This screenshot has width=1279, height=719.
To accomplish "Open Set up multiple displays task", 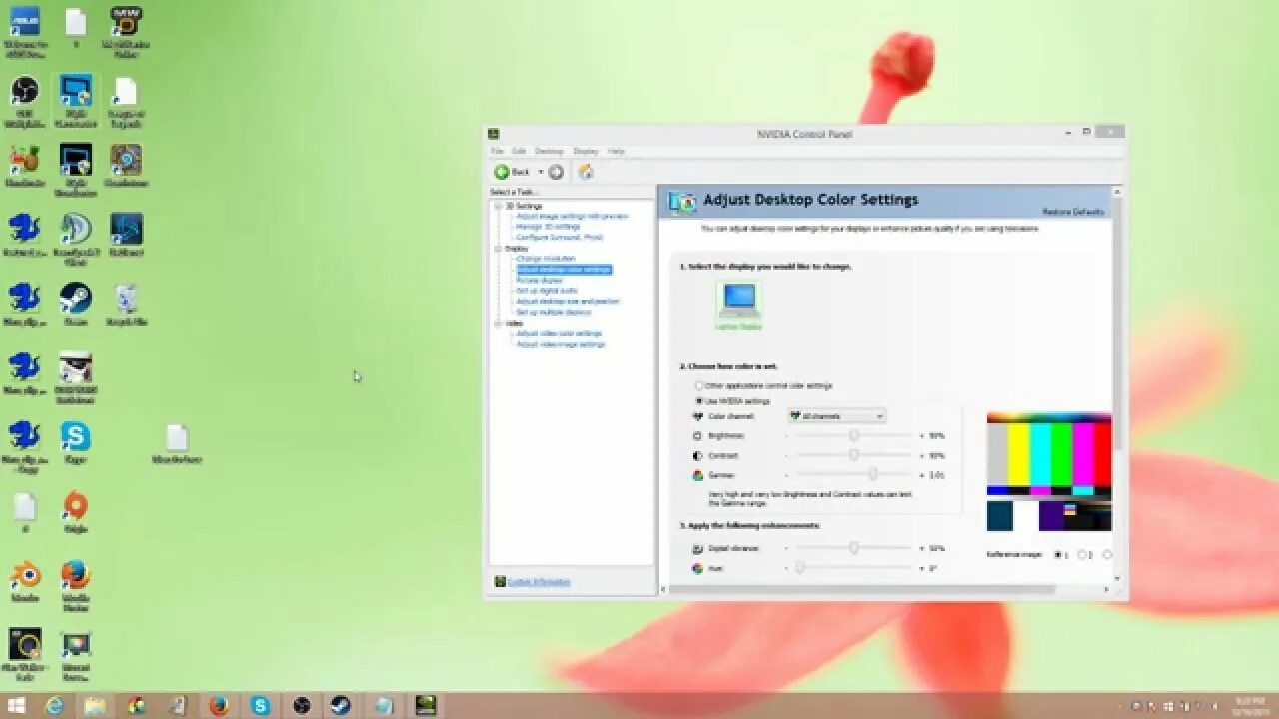I will coord(554,312).
